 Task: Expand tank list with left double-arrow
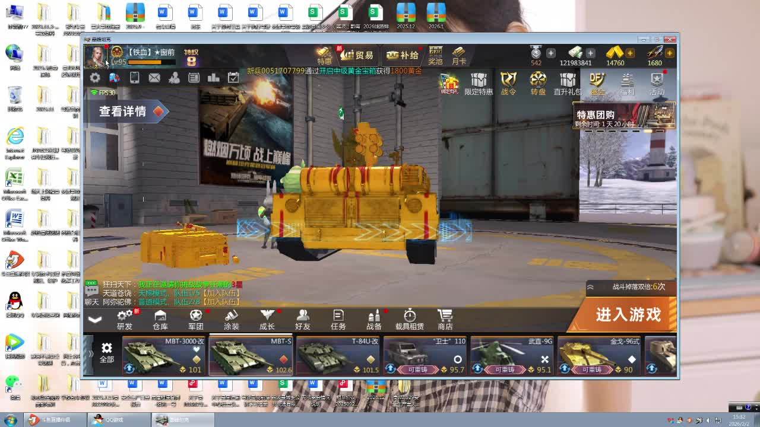coord(91,355)
